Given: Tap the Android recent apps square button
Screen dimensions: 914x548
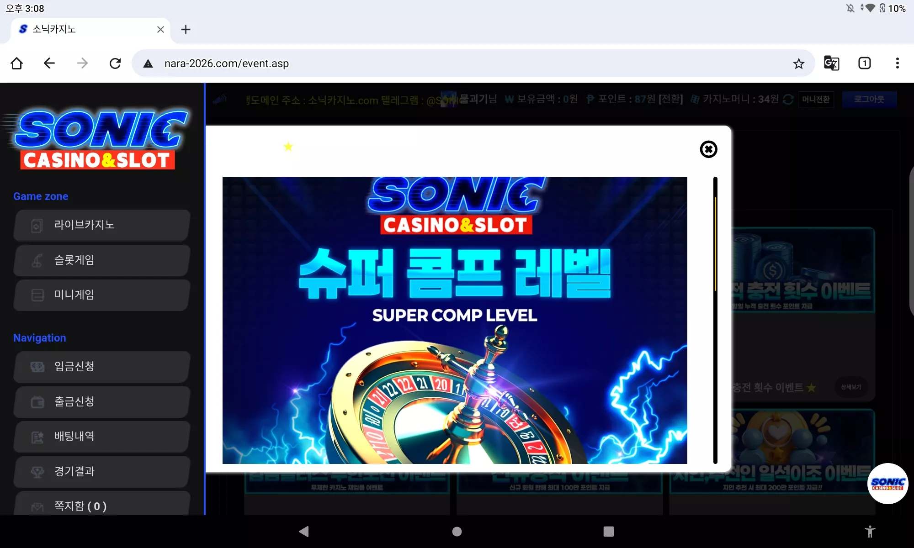Looking at the screenshot, I should [609, 531].
